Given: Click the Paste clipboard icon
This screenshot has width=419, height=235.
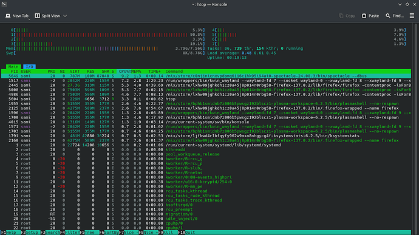Looking at the screenshot, I should (364, 16).
